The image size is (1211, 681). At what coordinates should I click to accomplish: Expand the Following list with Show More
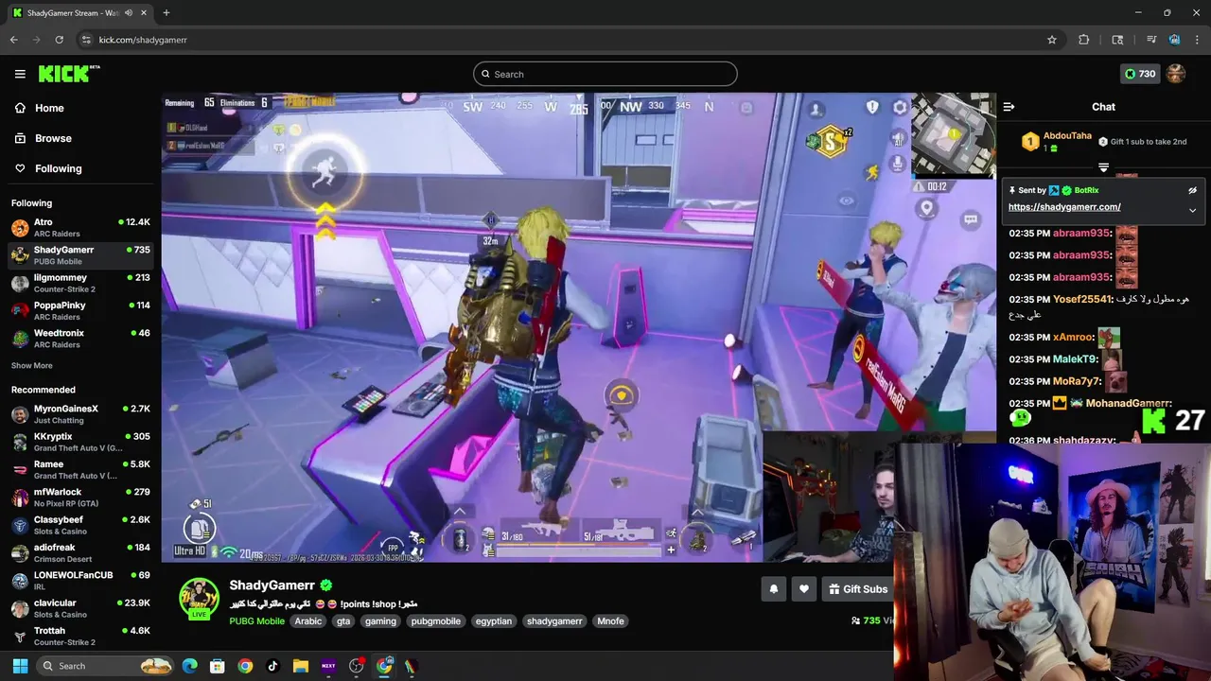click(32, 366)
